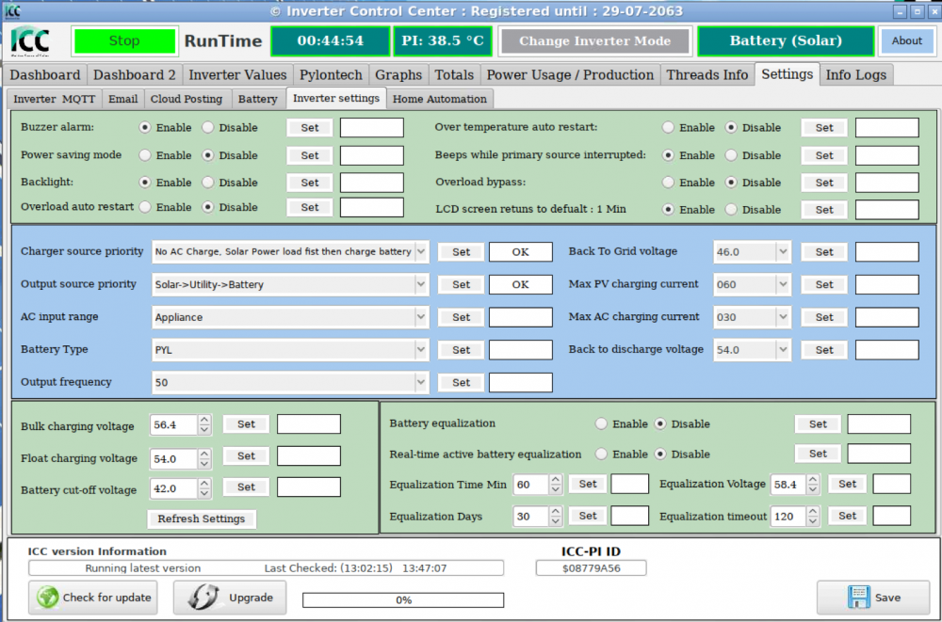Click Set for Equalization Voltage
Screen dimensions: 942x622
pyautogui.click(x=847, y=484)
